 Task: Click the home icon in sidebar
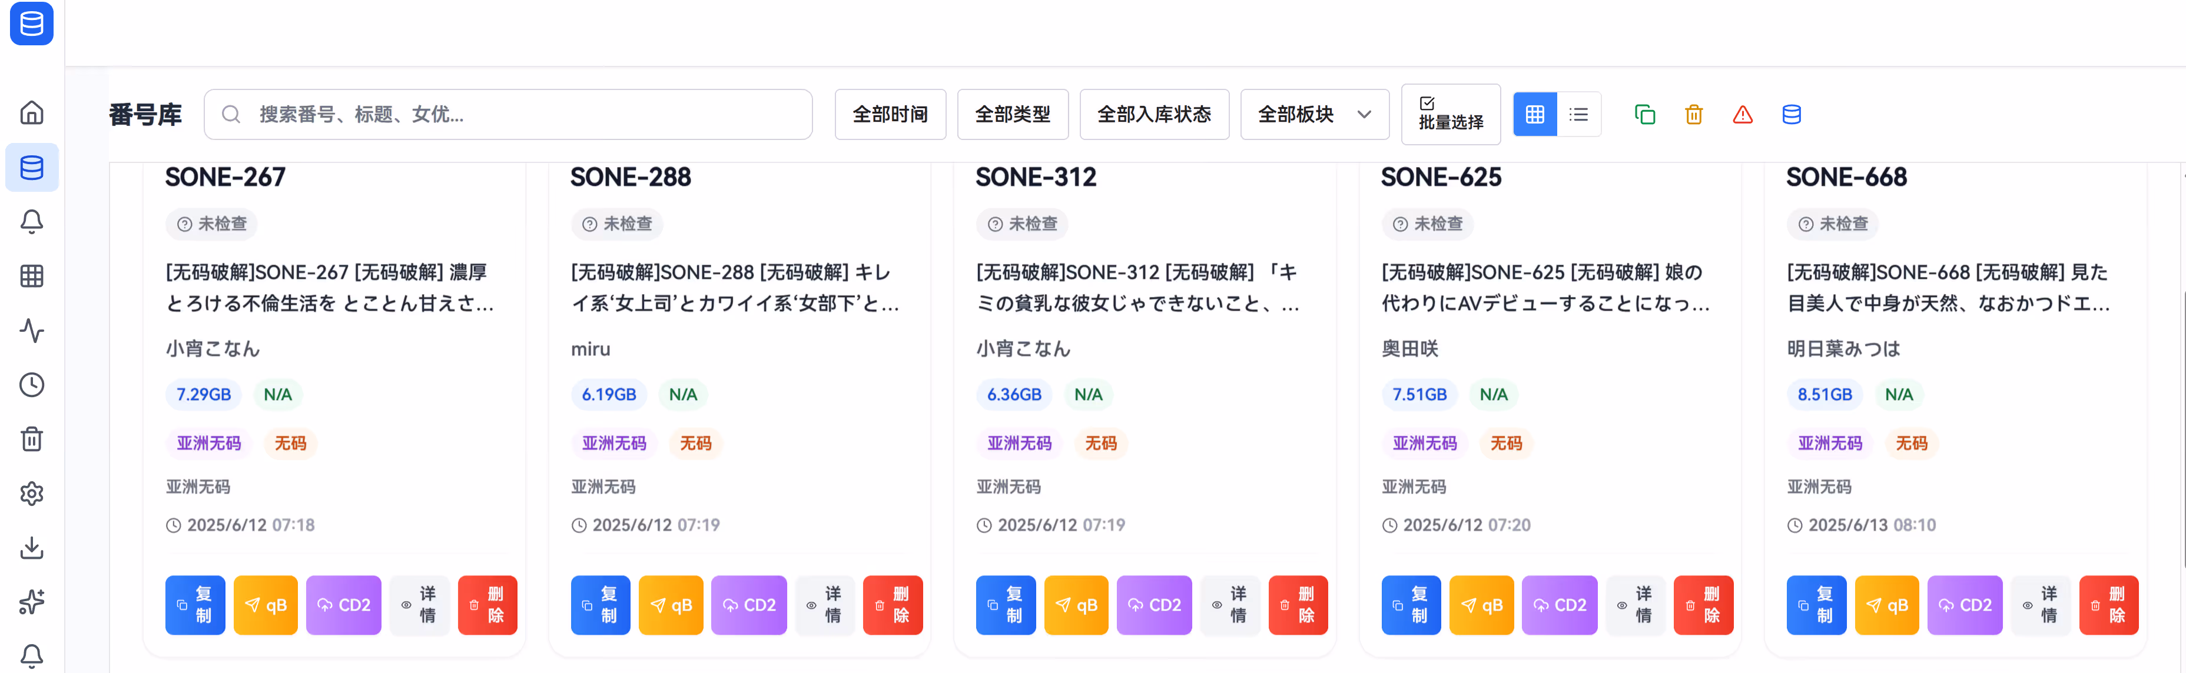[x=31, y=113]
